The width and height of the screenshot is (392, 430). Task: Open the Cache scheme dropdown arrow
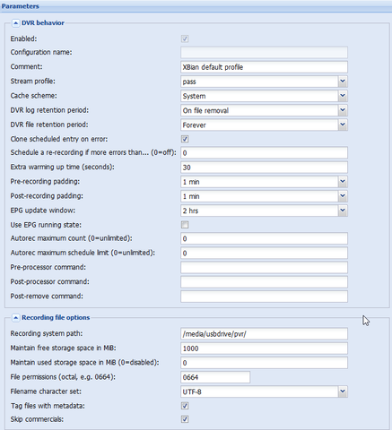[x=343, y=96]
